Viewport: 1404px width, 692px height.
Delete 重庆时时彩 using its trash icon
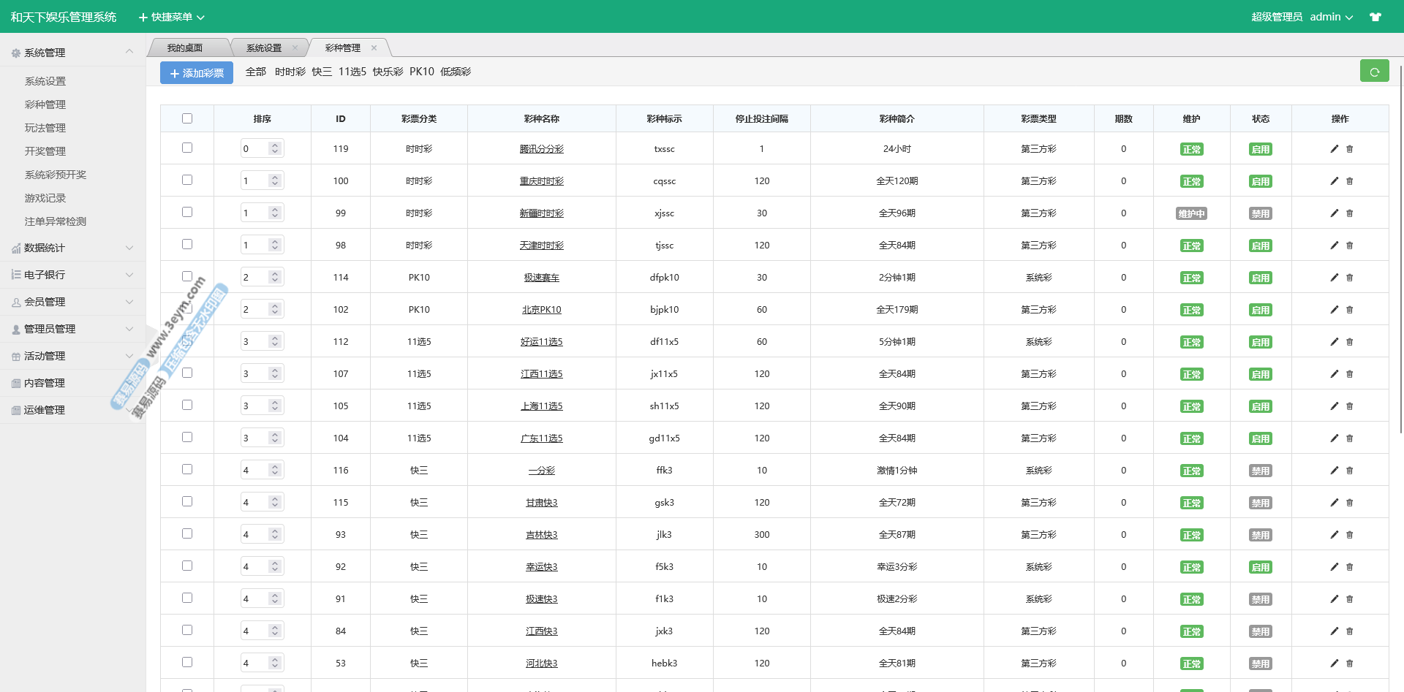(x=1350, y=181)
